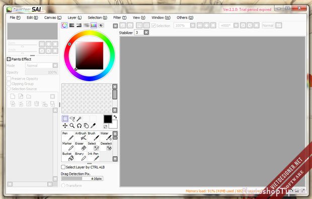312x199 pixels.
Task: Select the Eraser tool
Action: 81,146
